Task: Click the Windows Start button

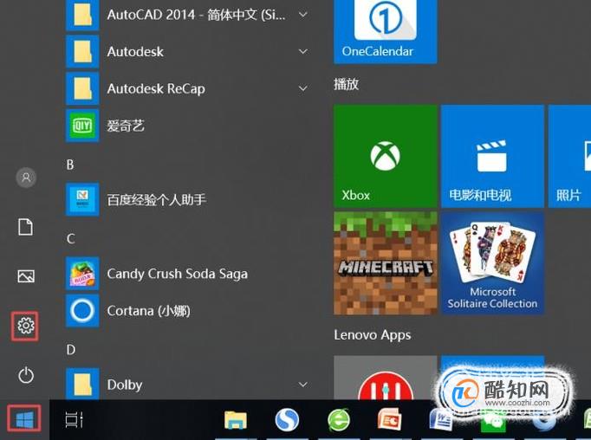Action: click(24, 420)
